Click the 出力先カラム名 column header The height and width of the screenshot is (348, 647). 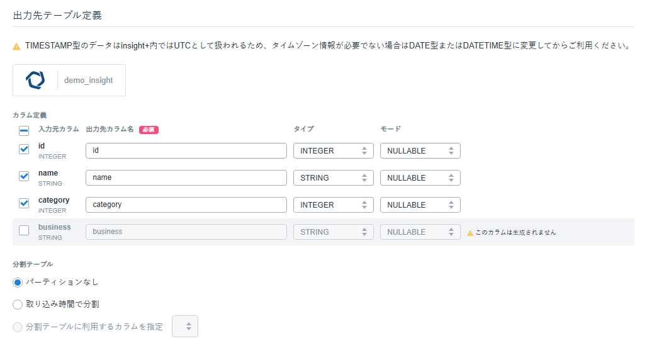[x=110, y=129]
